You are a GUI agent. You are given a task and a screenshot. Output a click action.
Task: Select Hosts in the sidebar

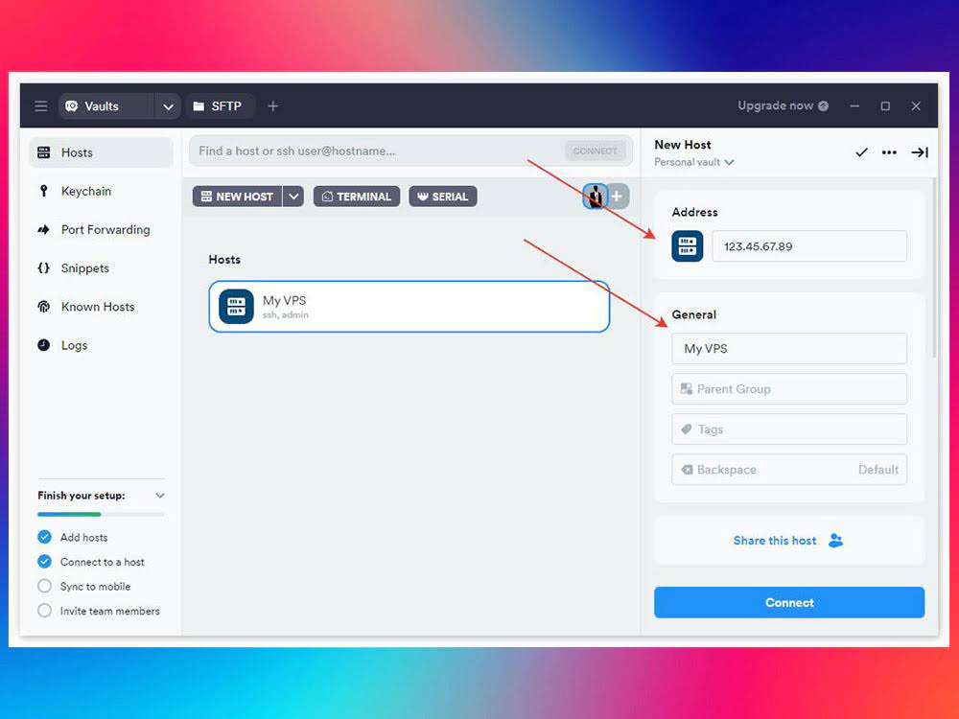point(101,152)
